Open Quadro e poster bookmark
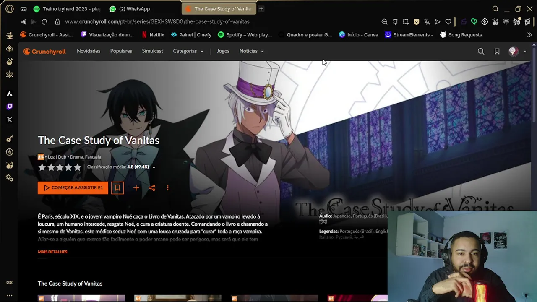 coord(305,35)
